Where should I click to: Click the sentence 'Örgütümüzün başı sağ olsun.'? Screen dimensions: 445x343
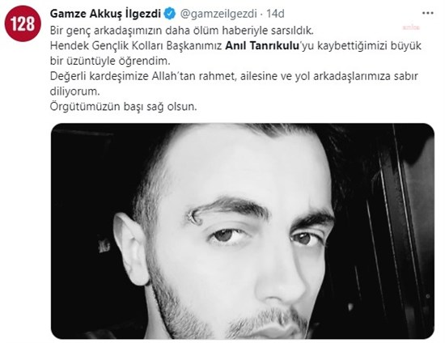click(x=123, y=107)
